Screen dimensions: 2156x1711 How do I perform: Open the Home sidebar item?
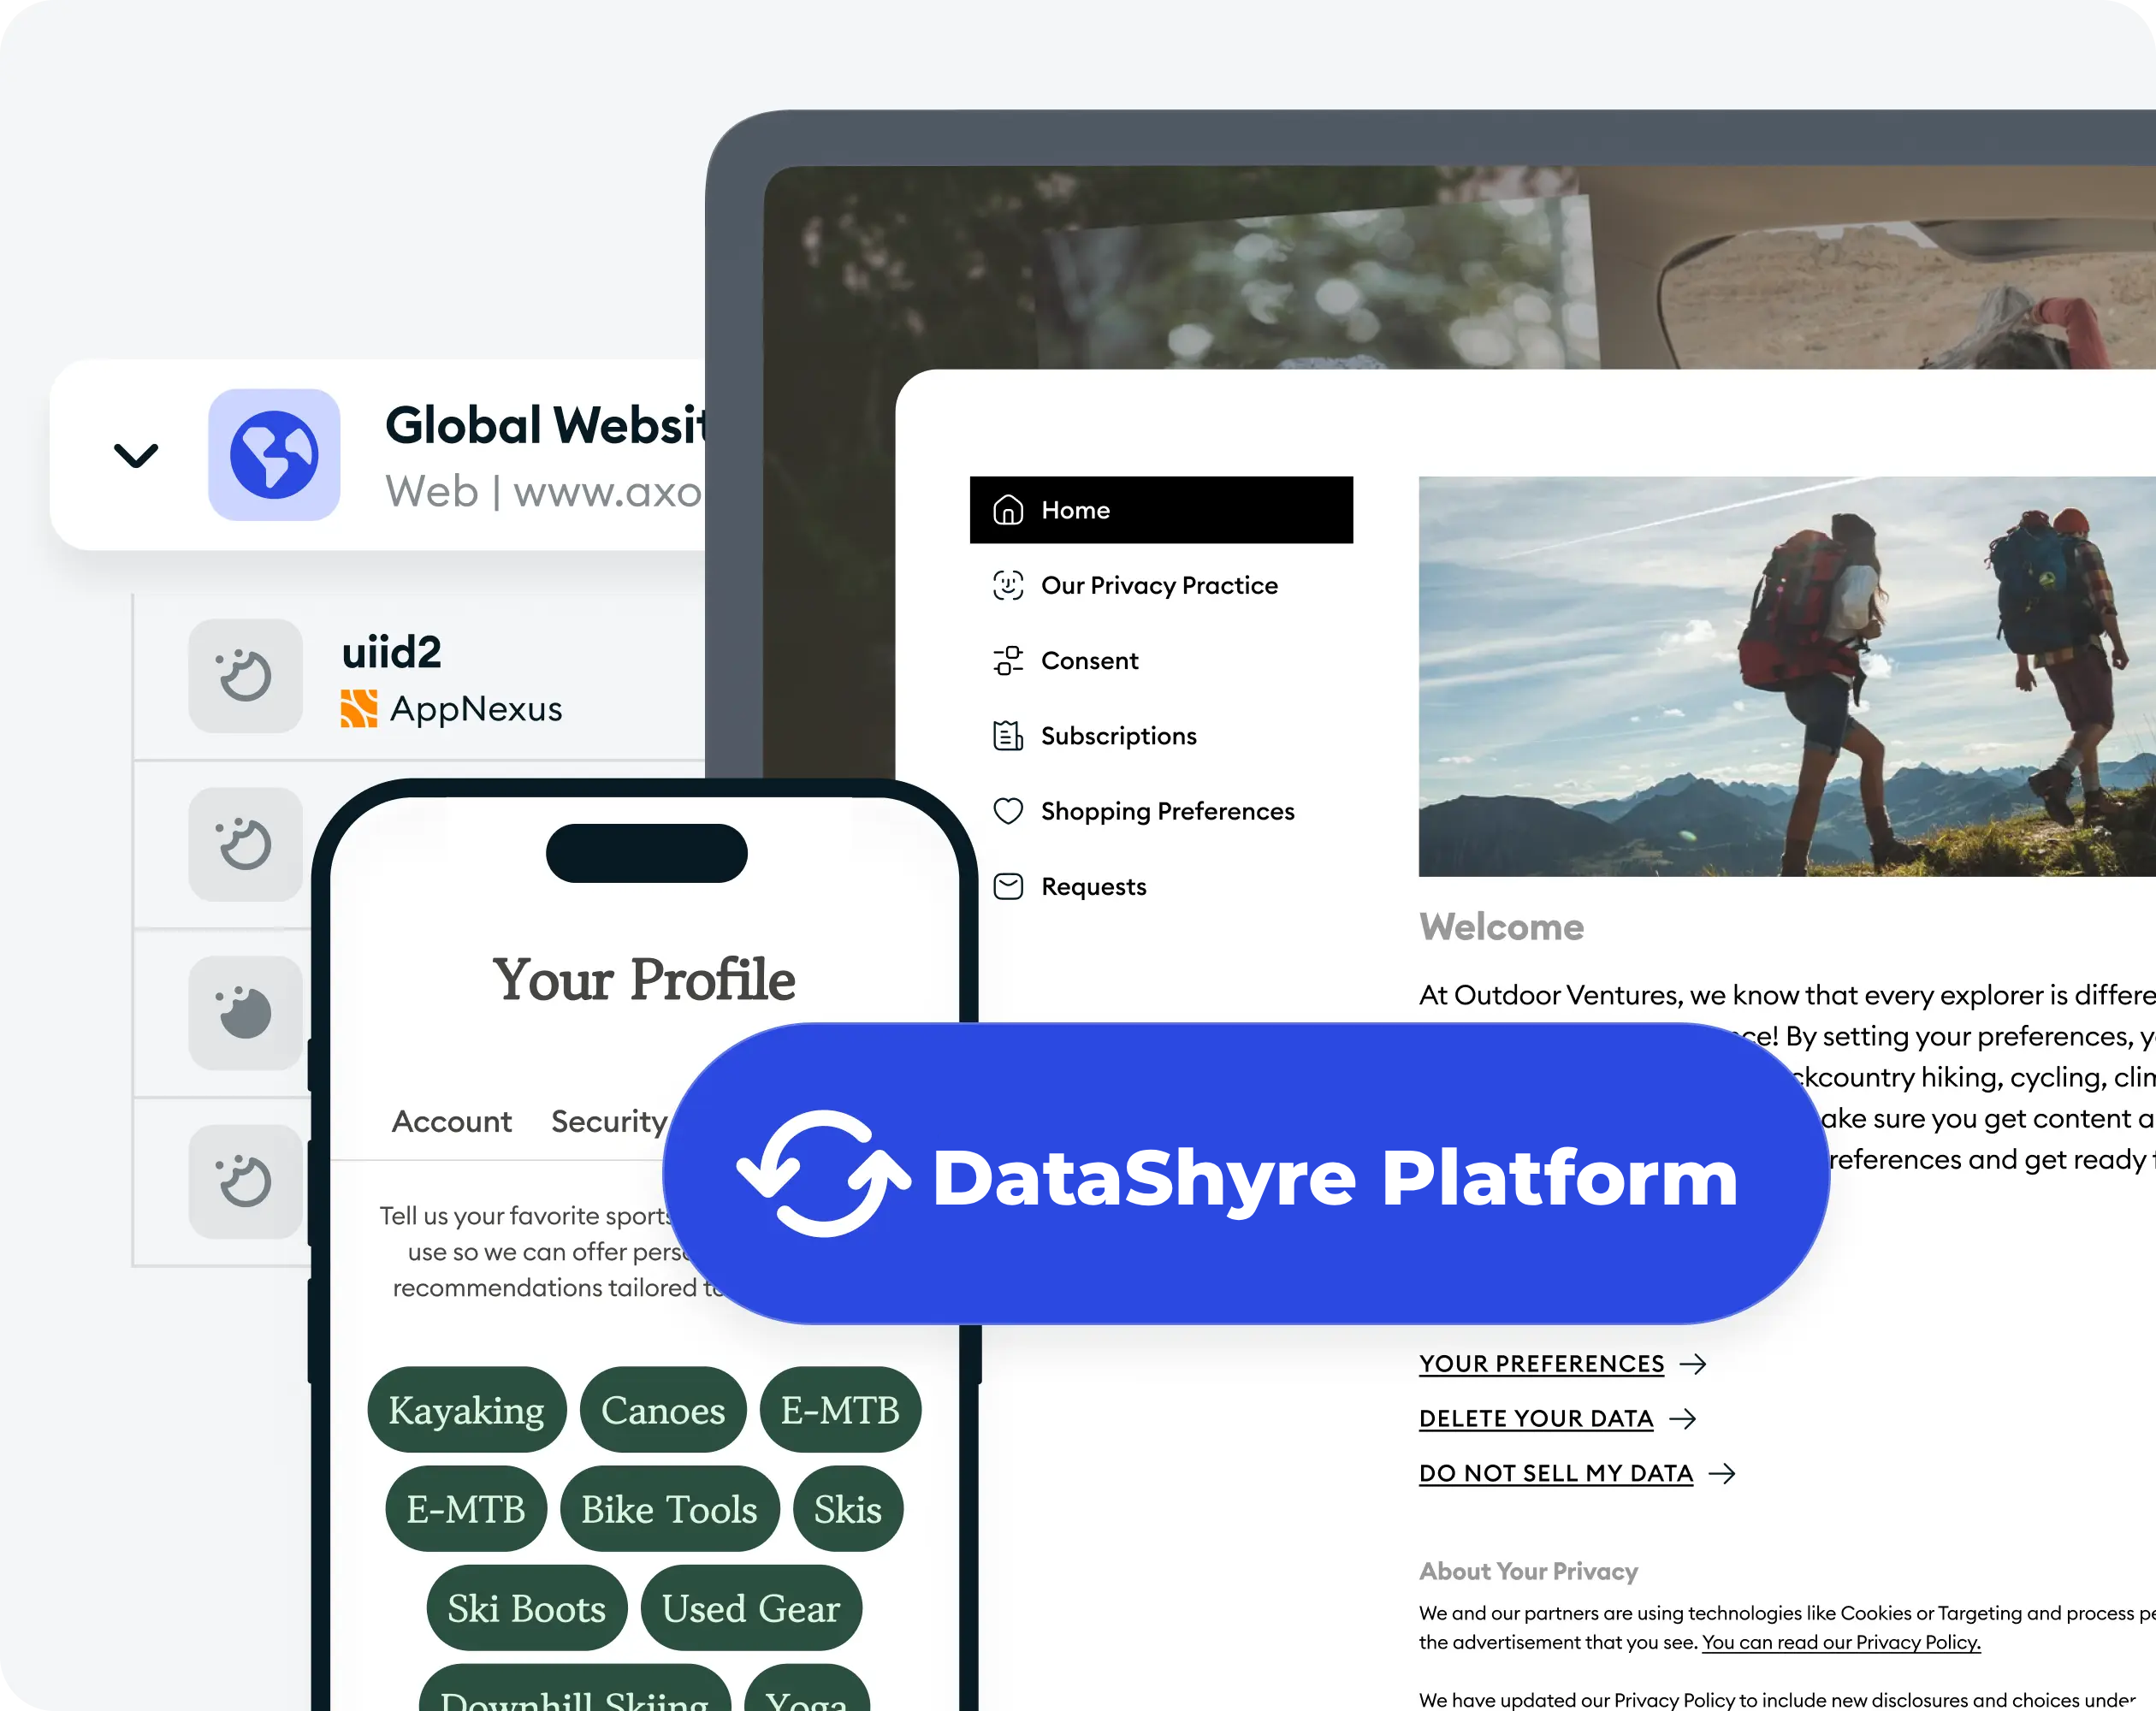pyautogui.click(x=1161, y=510)
